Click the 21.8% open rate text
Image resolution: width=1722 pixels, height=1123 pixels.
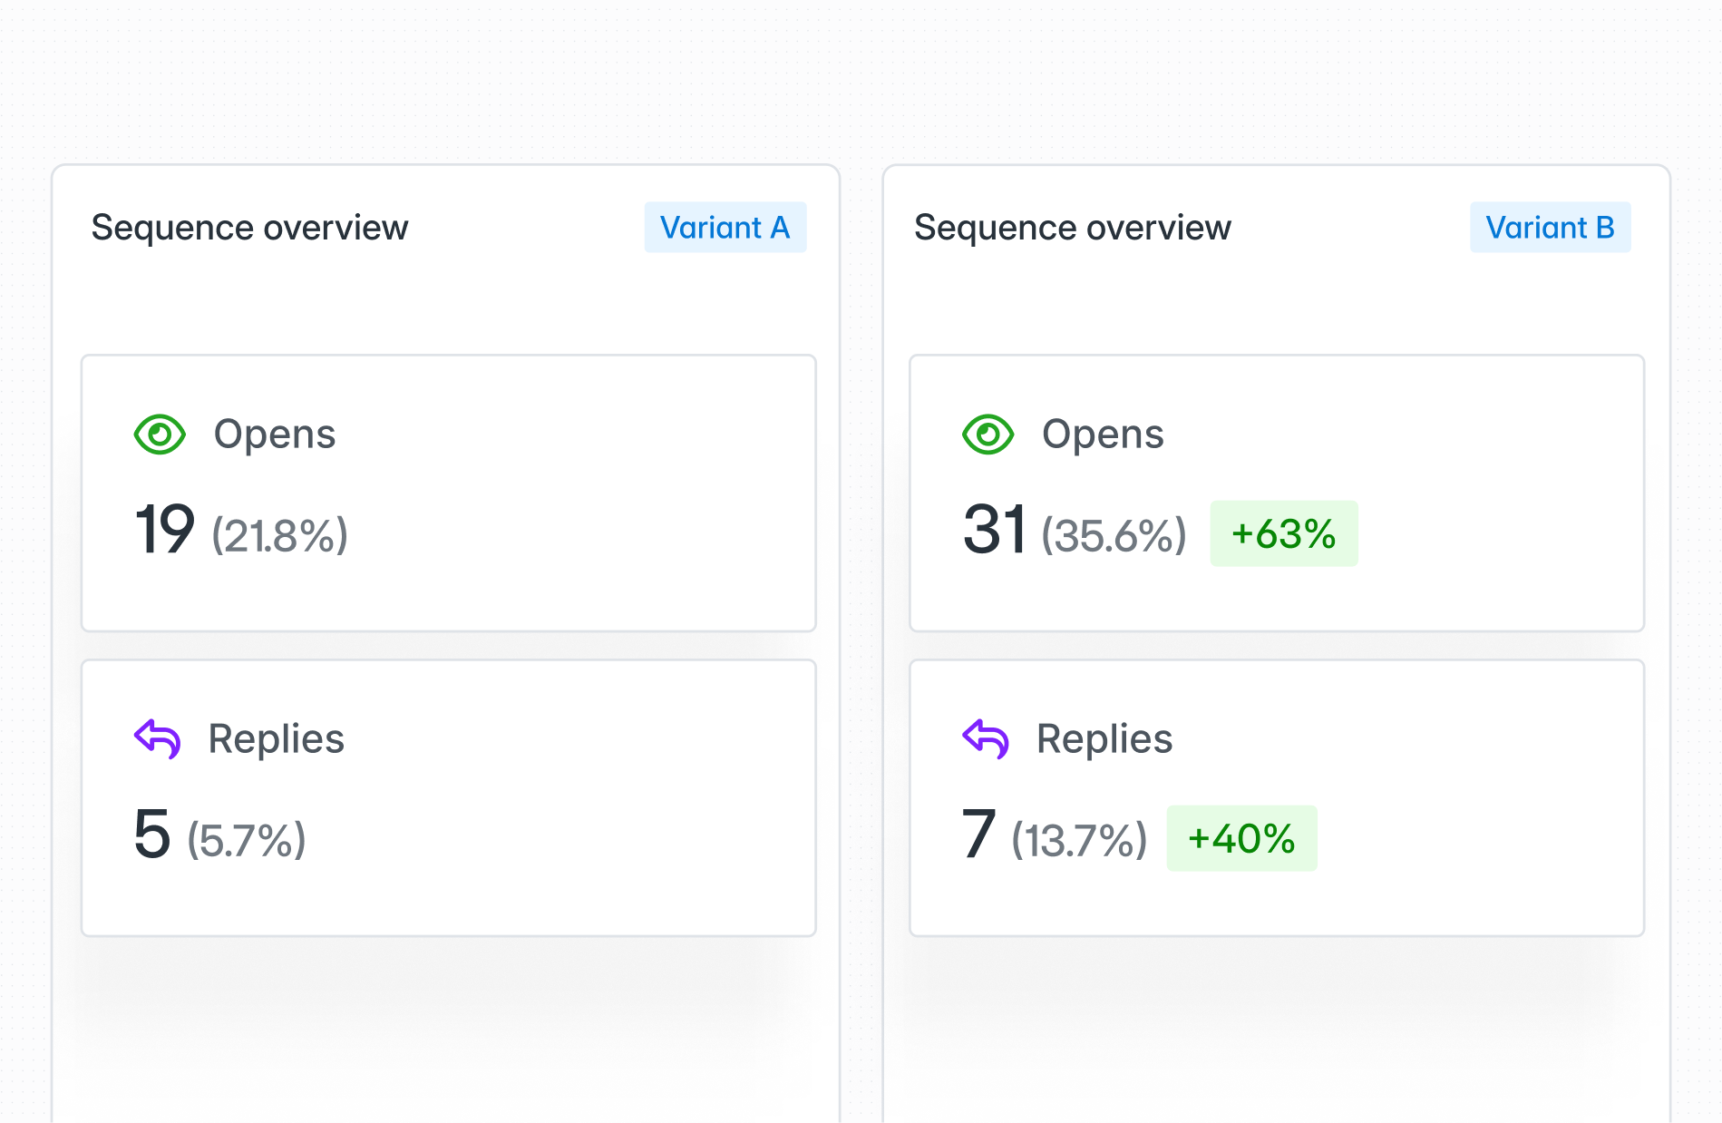click(x=280, y=535)
